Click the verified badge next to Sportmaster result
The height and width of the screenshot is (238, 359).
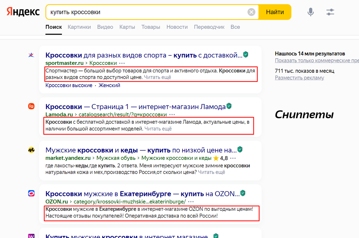[246, 54]
